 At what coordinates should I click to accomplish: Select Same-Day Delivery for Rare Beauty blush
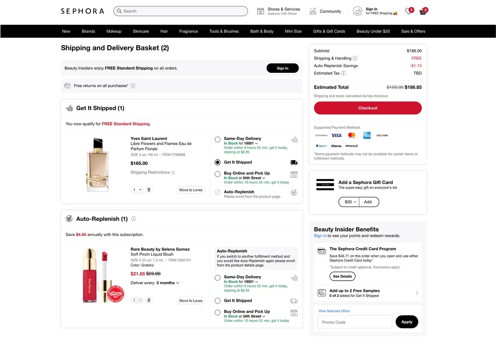pos(217,278)
